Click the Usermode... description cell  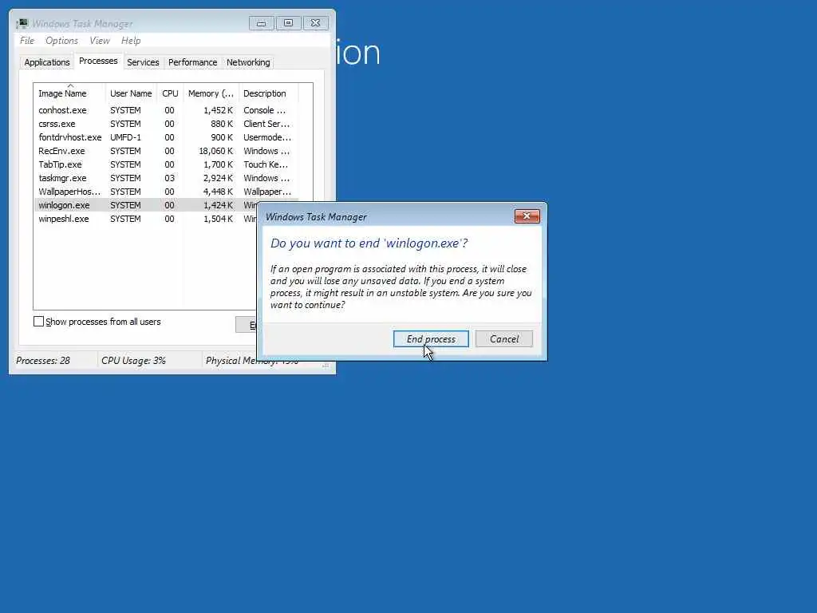tap(267, 137)
